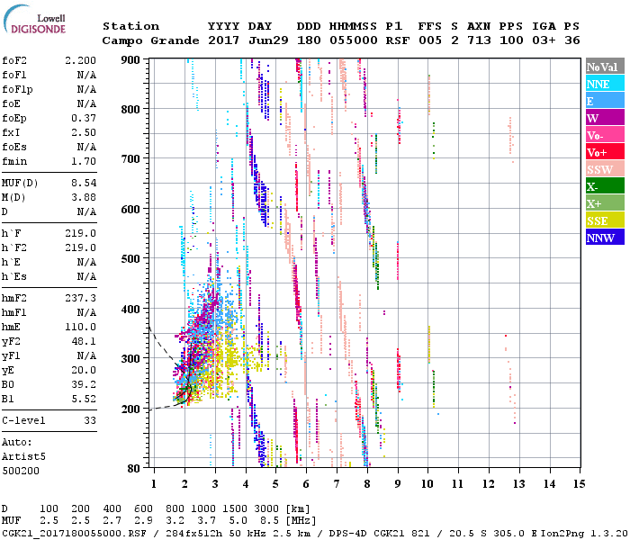The height and width of the screenshot is (540, 630).
Task: Select the NoVal gray legend swatch
Action: pyautogui.click(x=605, y=67)
